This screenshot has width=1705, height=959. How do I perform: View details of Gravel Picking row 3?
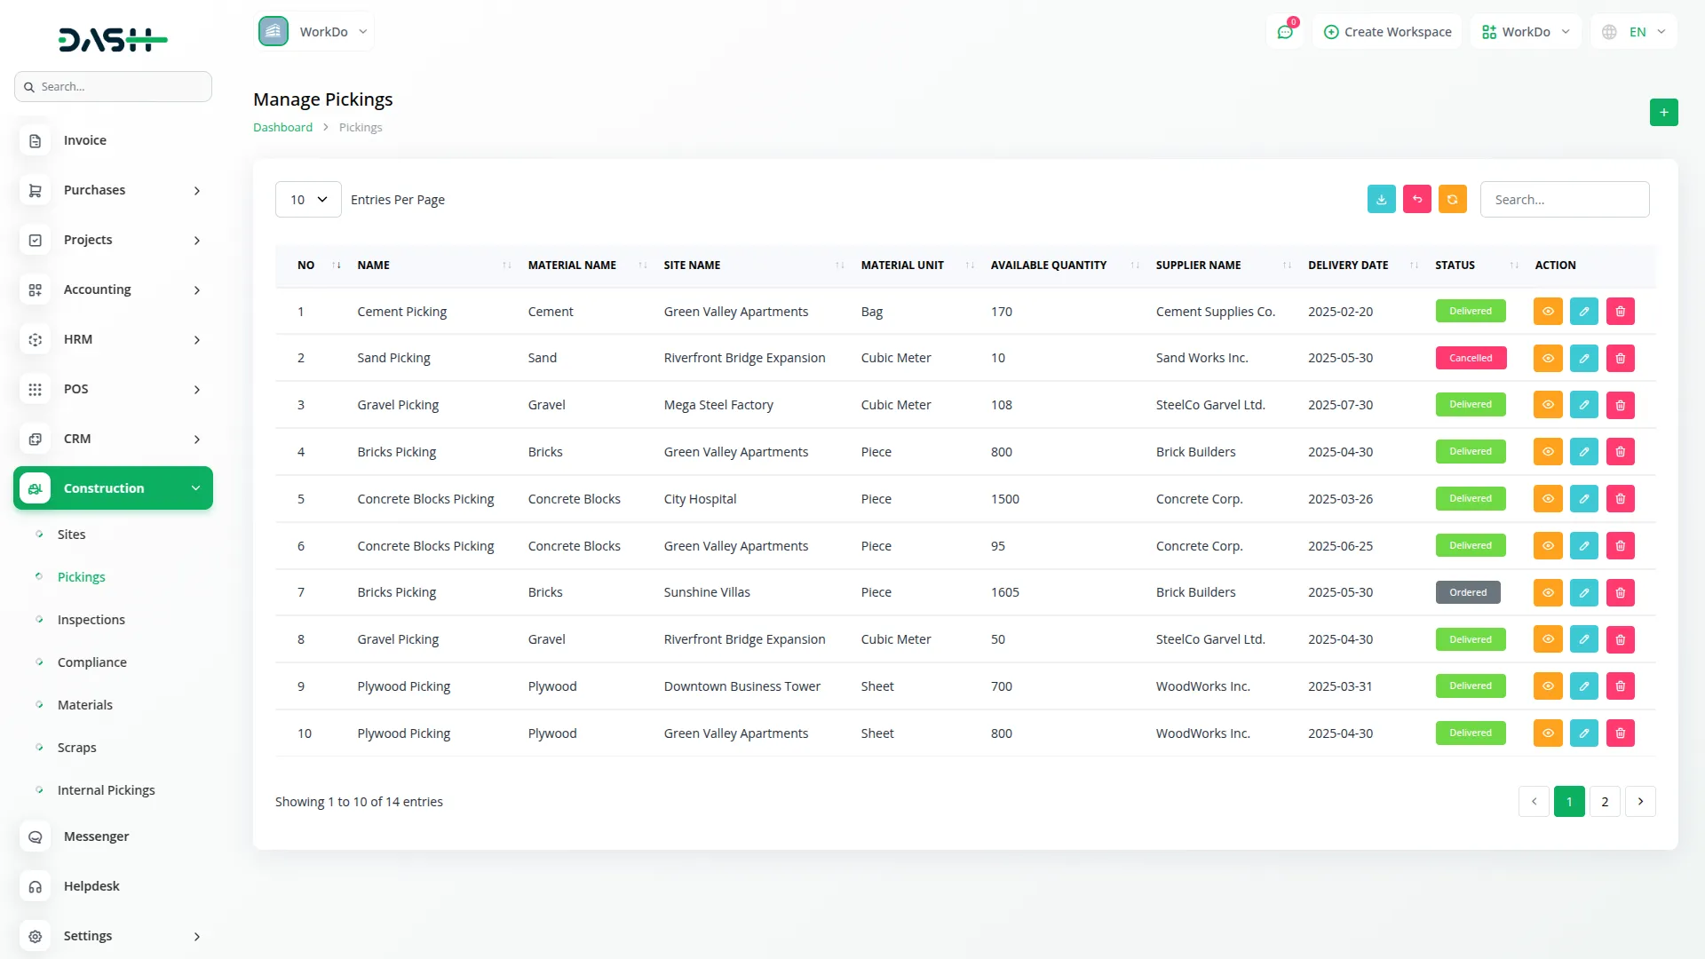click(x=1547, y=405)
